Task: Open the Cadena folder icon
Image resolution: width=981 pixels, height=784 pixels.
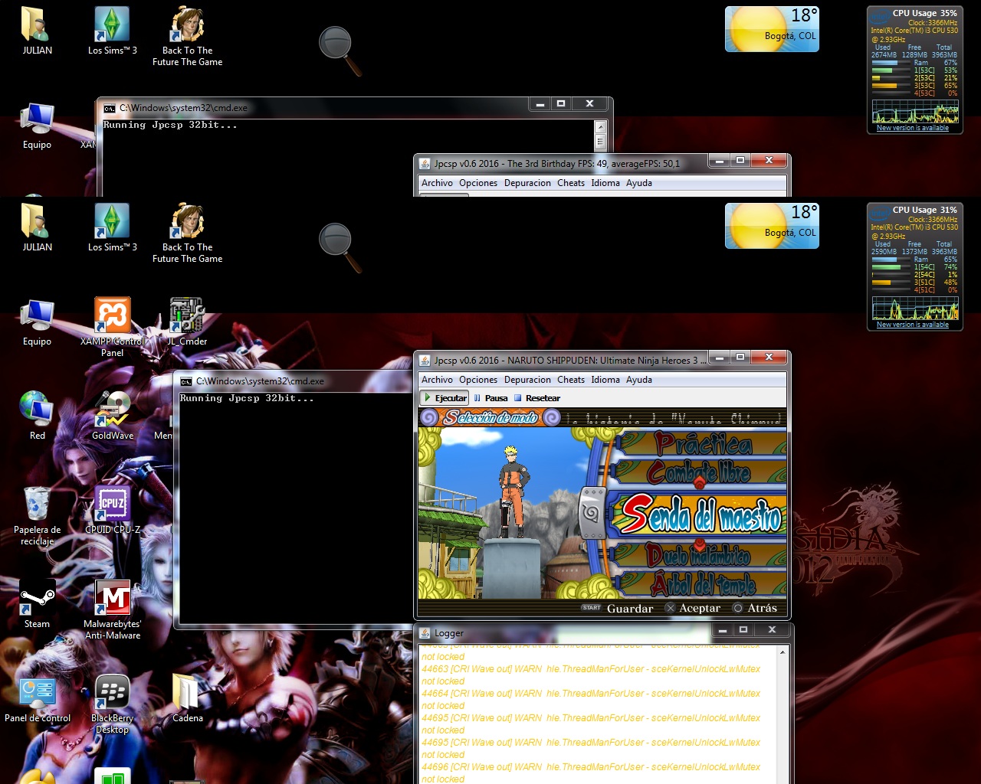Action: (x=188, y=698)
